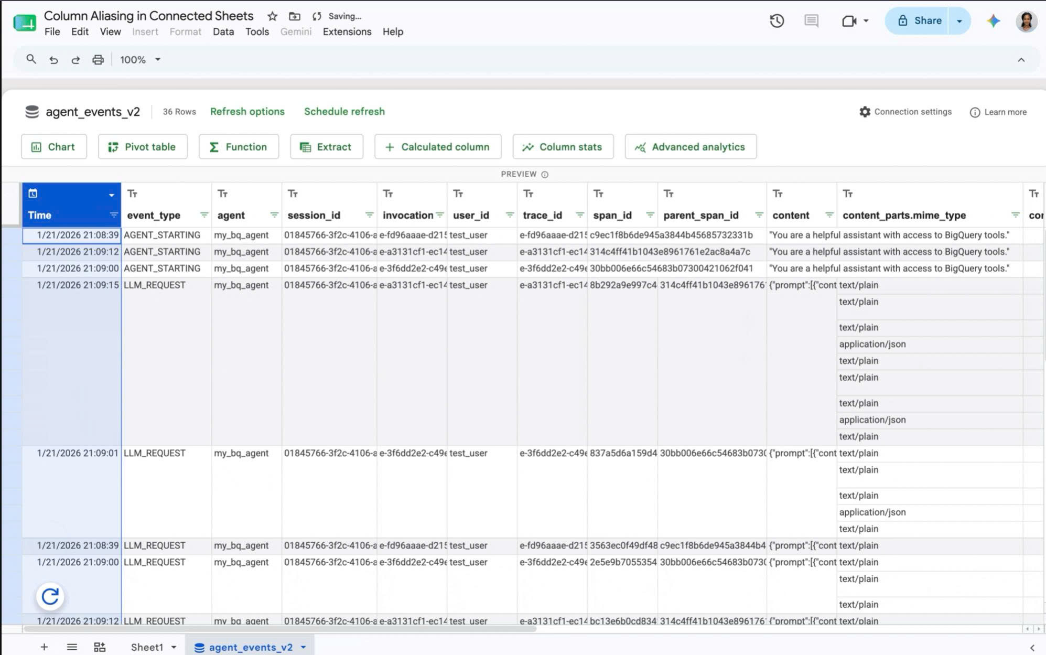Image resolution: width=1046 pixels, height=655 pixels.
Task: Click the "36 Rows" count label
Action: 179,112
